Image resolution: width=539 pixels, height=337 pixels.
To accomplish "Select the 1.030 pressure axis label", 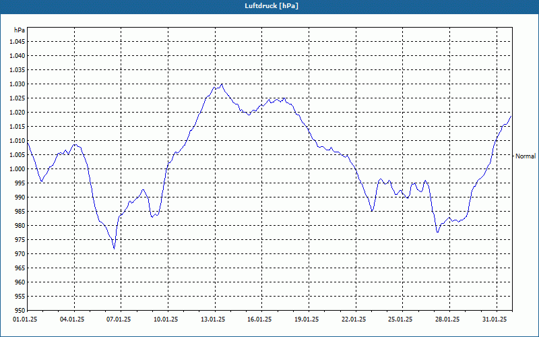I will tap(18, 84).
